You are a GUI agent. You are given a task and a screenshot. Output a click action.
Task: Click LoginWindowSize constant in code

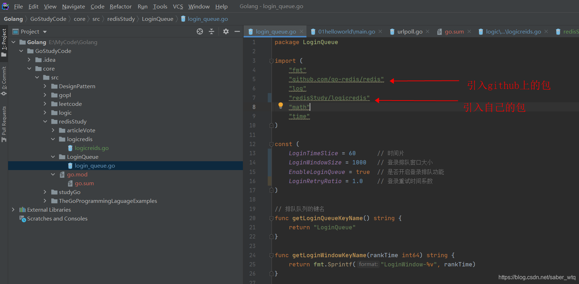(315, 162)
